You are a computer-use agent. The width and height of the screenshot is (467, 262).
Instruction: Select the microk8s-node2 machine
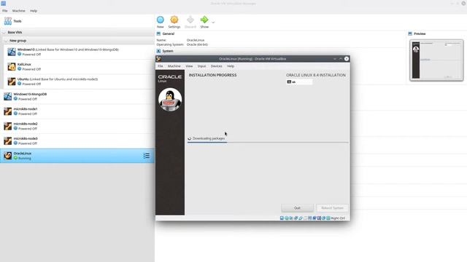click(x=77, y=126)
